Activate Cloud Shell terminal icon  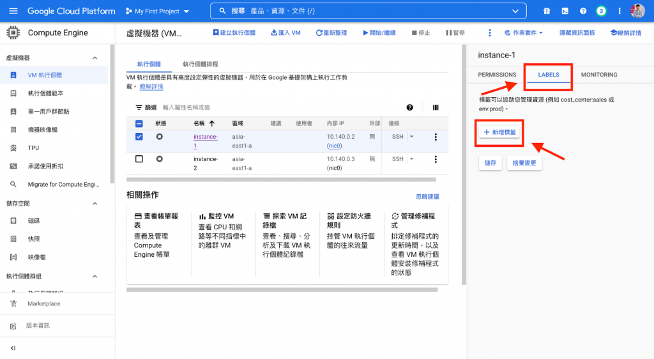pos(565,11)
